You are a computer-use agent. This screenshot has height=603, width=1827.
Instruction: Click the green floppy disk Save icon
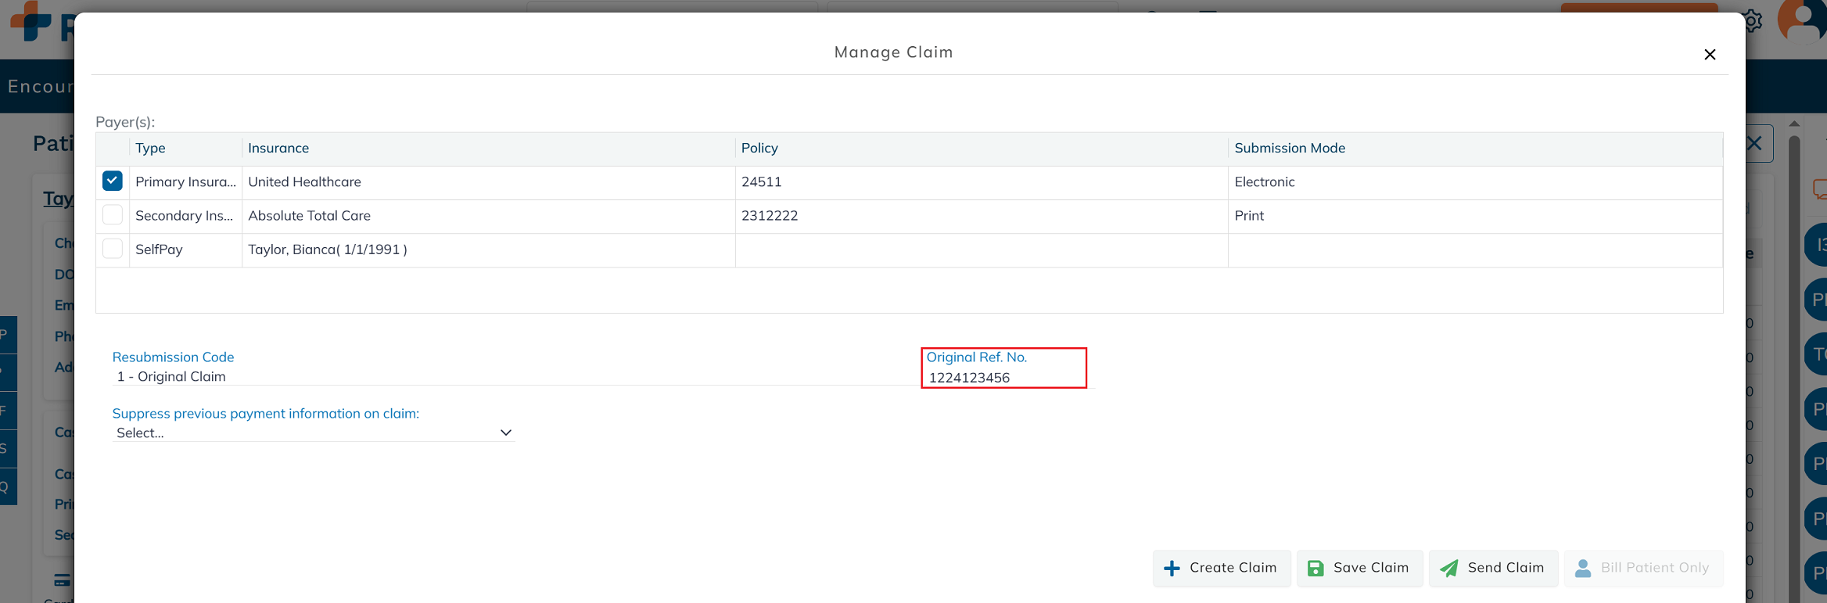click(1316, 569)
